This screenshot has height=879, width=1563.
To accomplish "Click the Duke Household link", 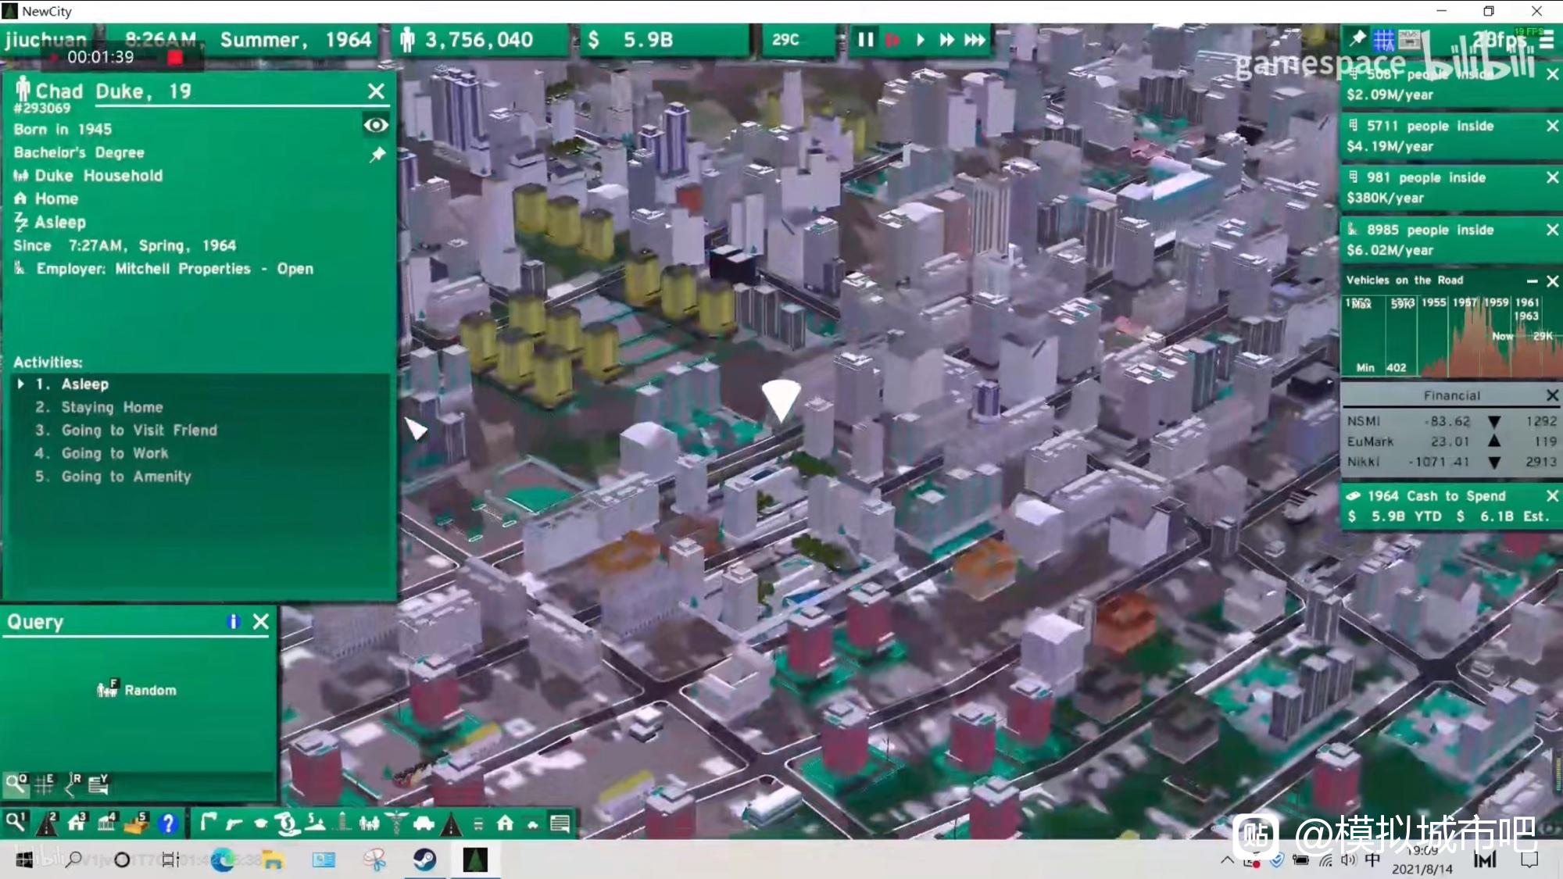I will pyautogui.click(x=98, y=176).
